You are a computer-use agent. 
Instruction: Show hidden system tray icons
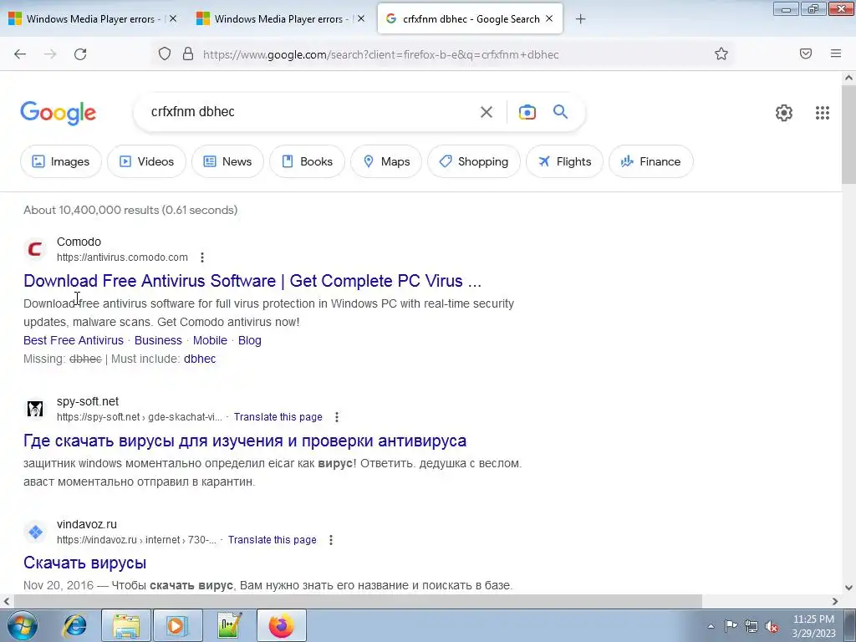[711, 626]
